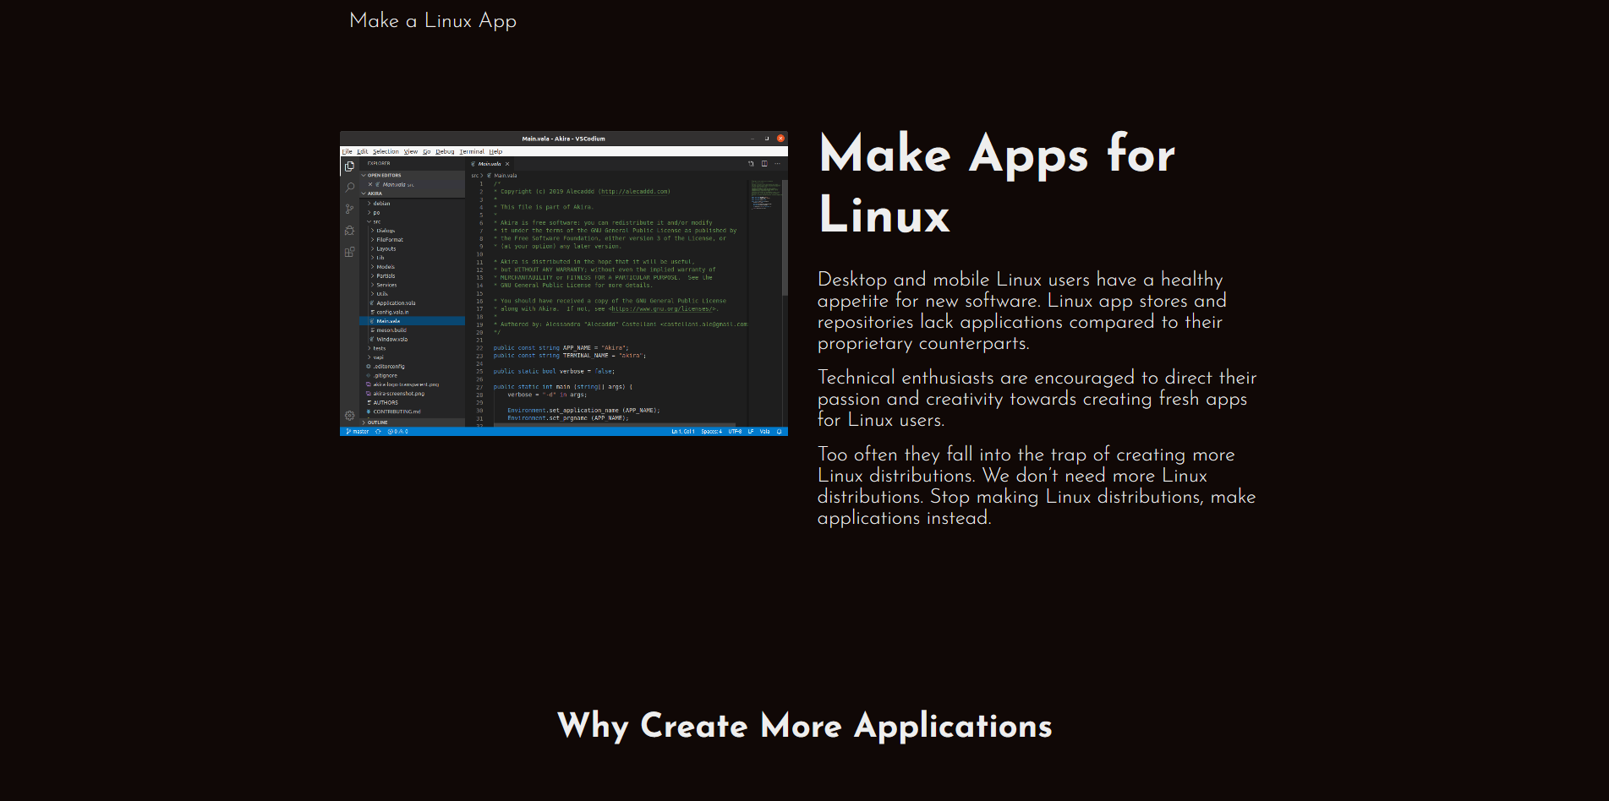Click the "Why Create More Applications" heading
The image size is (1609, 801).
click(x=804, y=726)
